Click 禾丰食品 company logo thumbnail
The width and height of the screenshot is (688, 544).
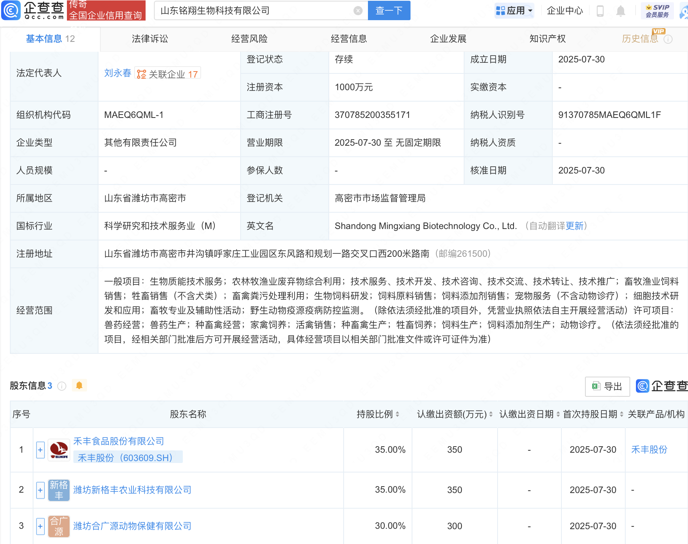click(x=59, y=450)
